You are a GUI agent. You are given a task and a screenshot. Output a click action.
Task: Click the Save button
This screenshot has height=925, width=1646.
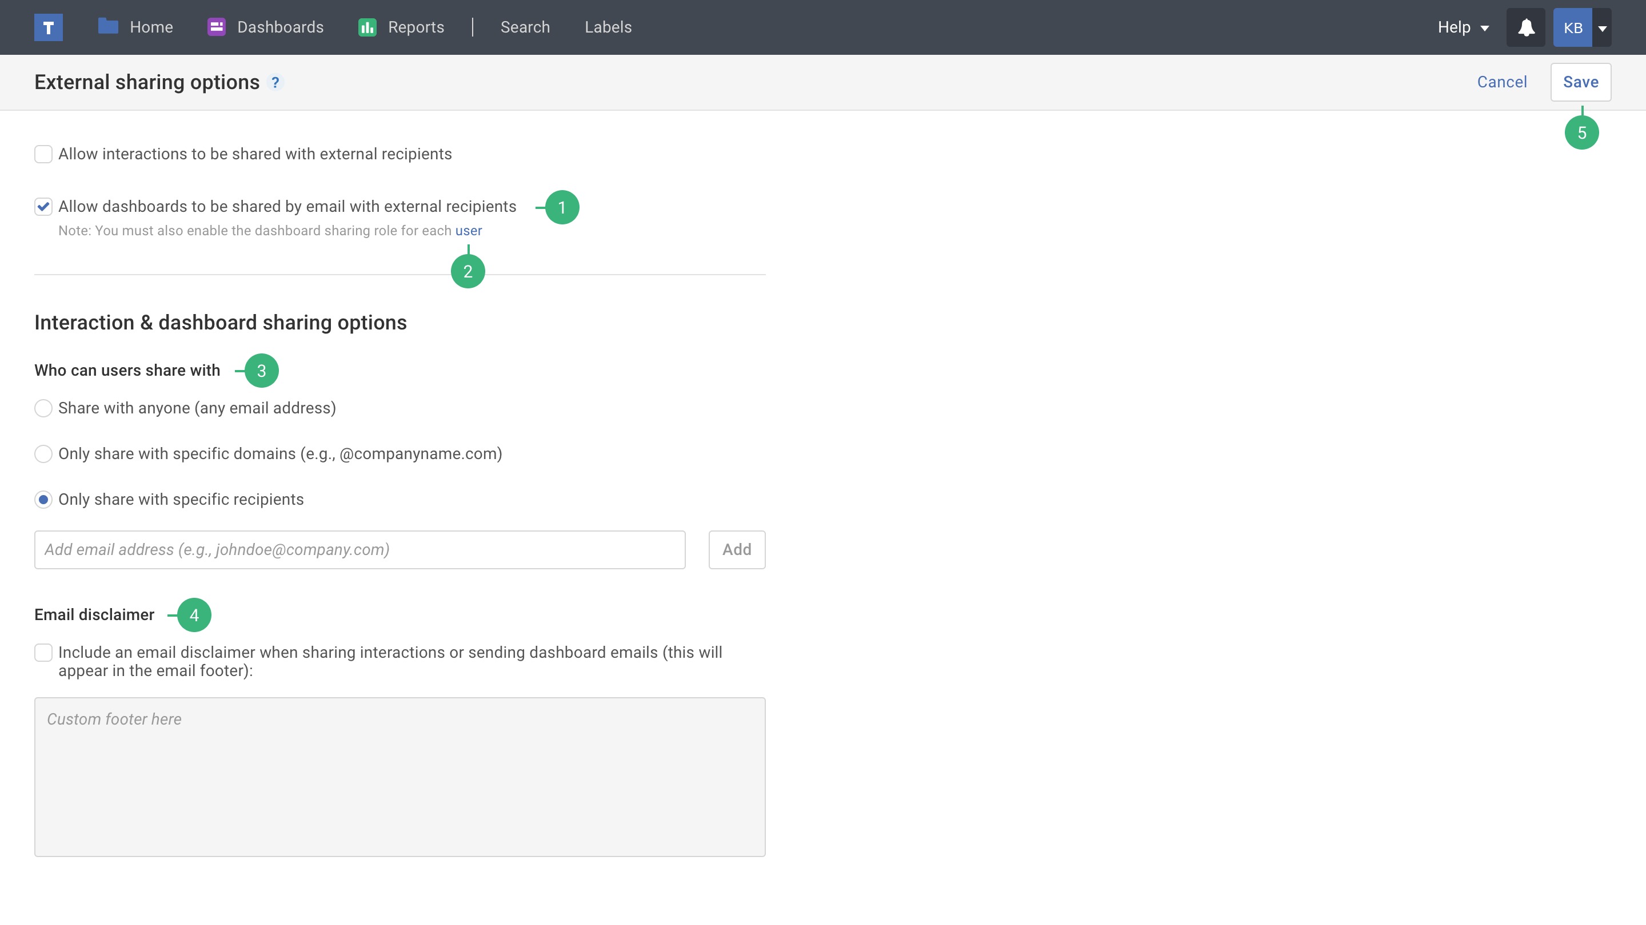1580,82
